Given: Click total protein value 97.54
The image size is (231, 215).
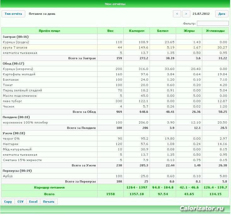Looking at the screenshot, I should click(x=163, y=194).
